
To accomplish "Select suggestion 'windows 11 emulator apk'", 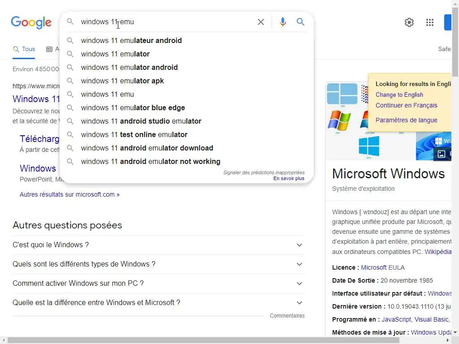I will [x=186, y=81].
